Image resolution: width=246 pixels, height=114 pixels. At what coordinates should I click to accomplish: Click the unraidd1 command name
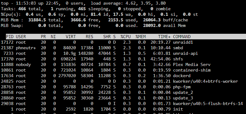tap(183, 42)
